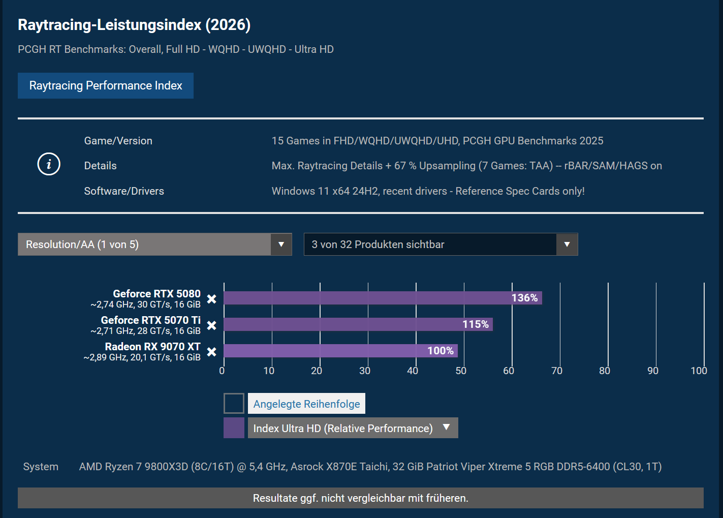Click the PCGH RT Benchmarks subtitle text
The height and width of the screenshot is (518, 723).
pyautogui.click(x=176, y=49)
